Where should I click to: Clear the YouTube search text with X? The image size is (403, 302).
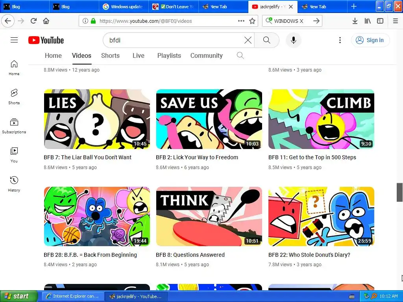click(x=248, y=40)
